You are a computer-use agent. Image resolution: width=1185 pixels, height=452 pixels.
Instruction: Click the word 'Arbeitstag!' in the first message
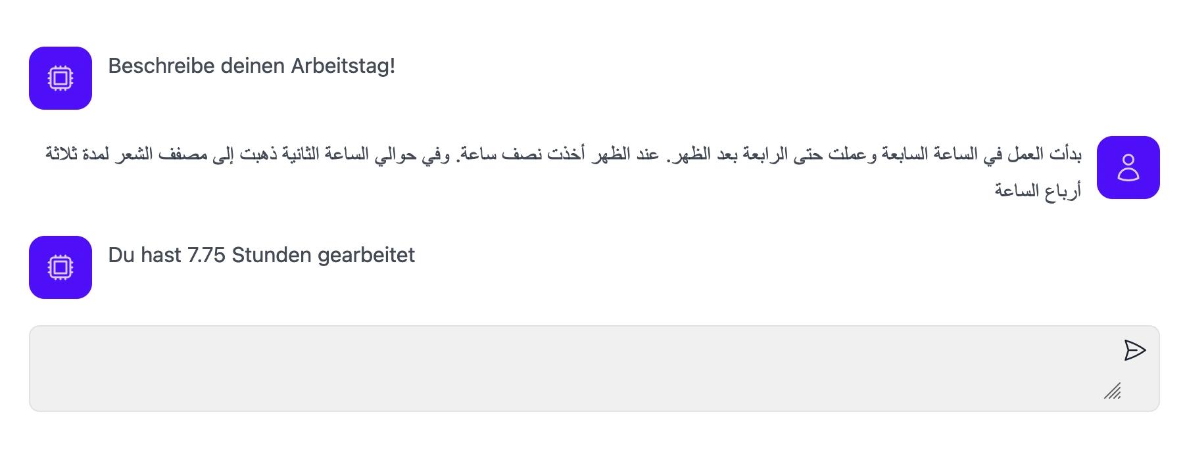coord(343,66)
